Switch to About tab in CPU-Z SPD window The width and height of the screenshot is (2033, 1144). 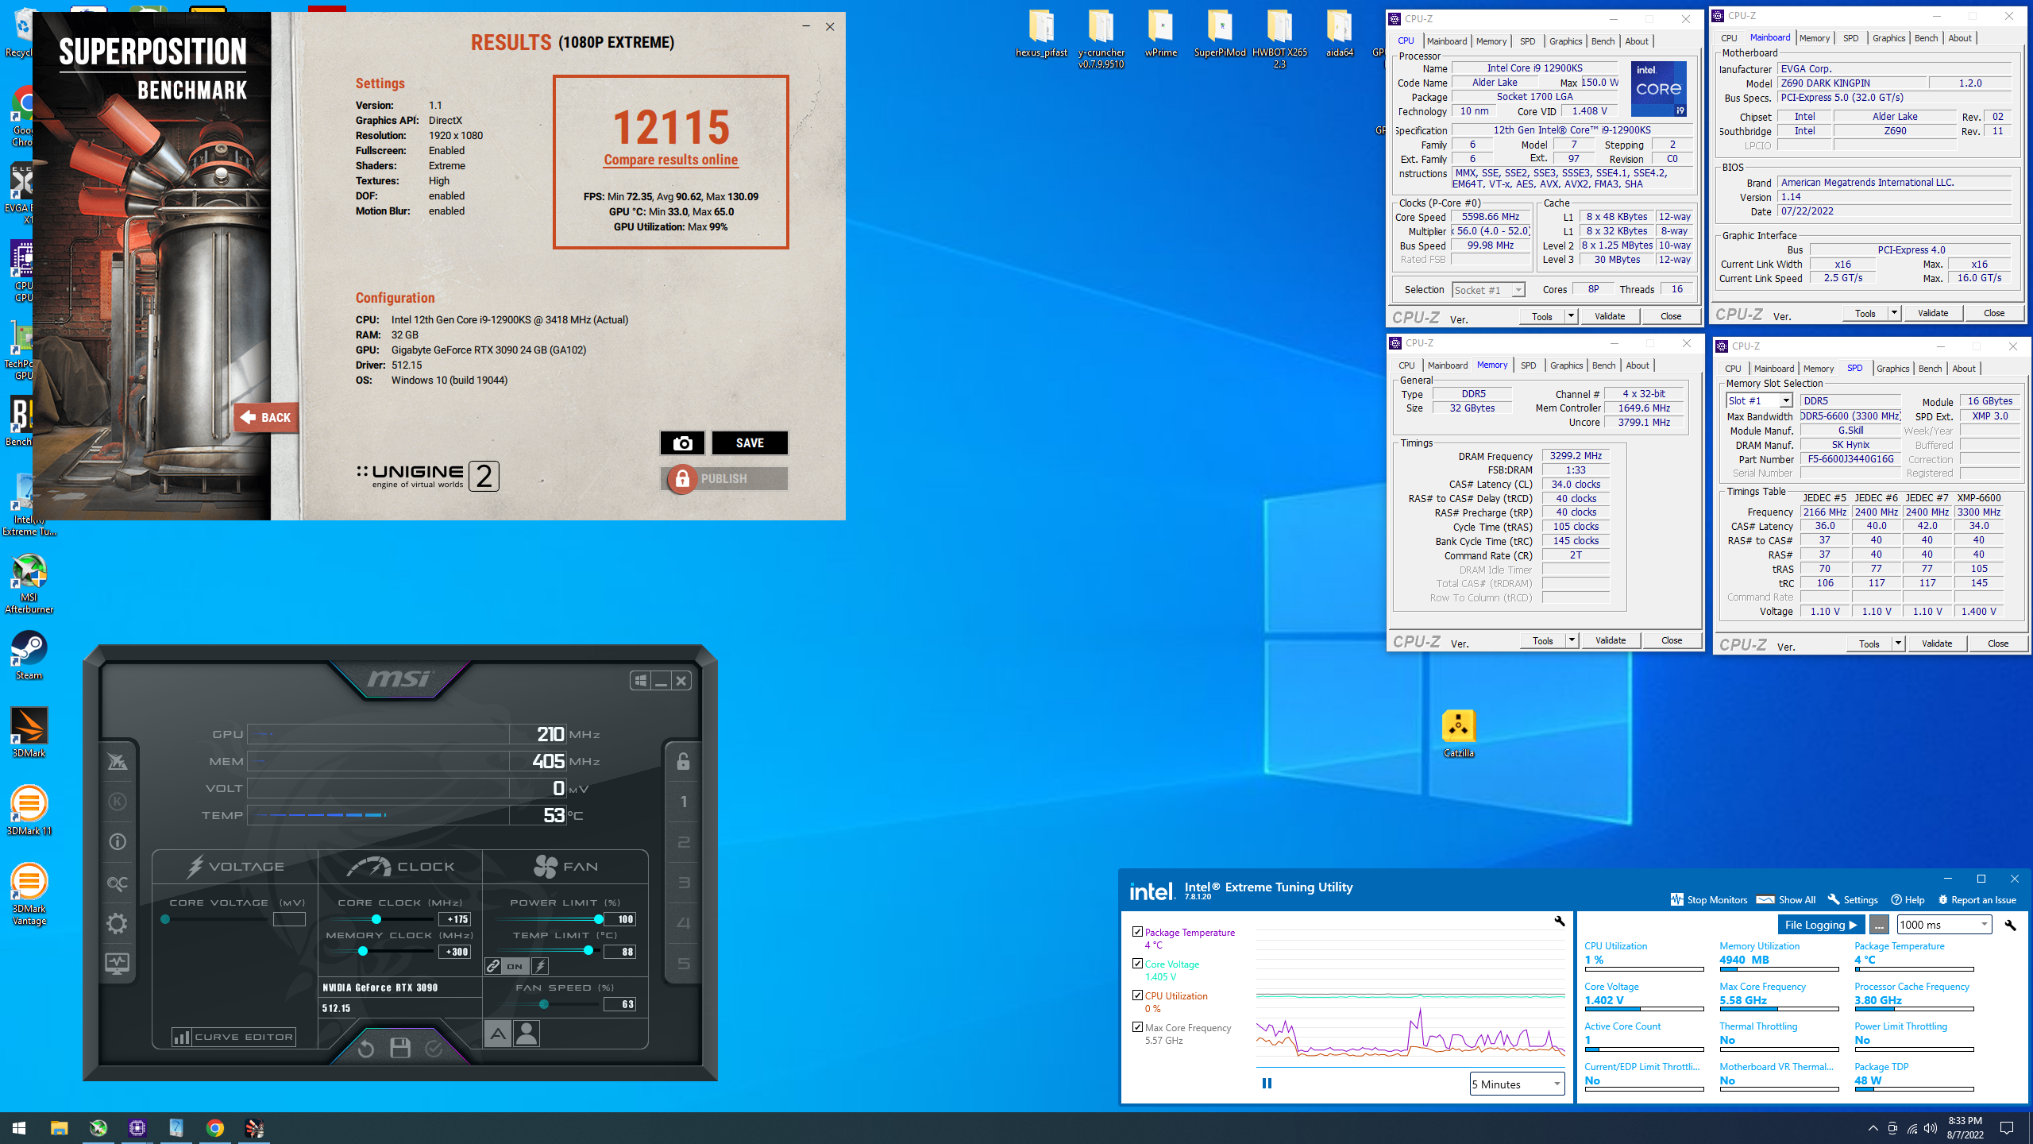click(x=1964, y=369)
